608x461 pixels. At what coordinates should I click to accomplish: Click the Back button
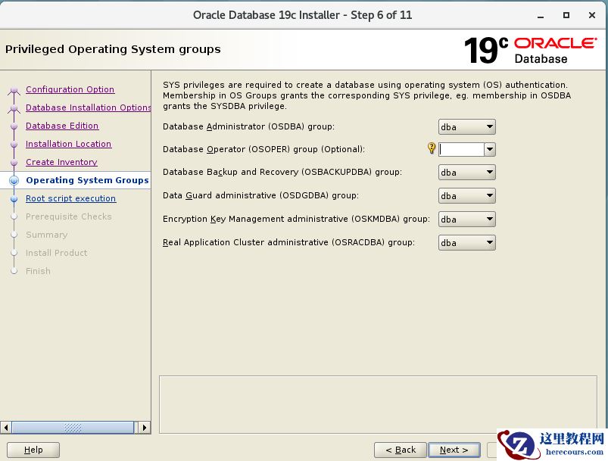click(x=401, y=450)
